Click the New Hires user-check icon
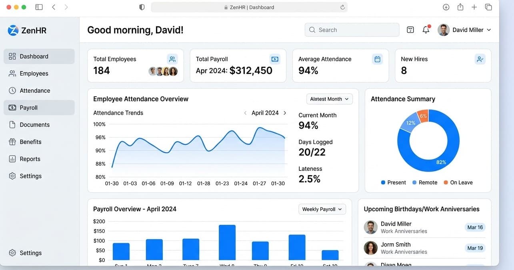514x270 pixels. (480, 59)
